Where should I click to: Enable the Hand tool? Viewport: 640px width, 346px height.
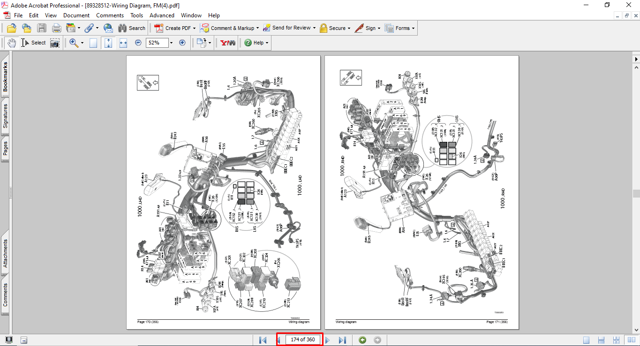click(11, 43)
